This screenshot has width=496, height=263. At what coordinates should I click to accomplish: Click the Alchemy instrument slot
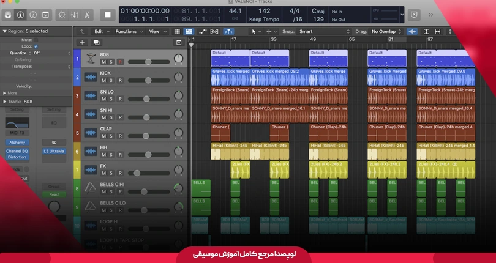pyautogui.click(x=17, y=143)
